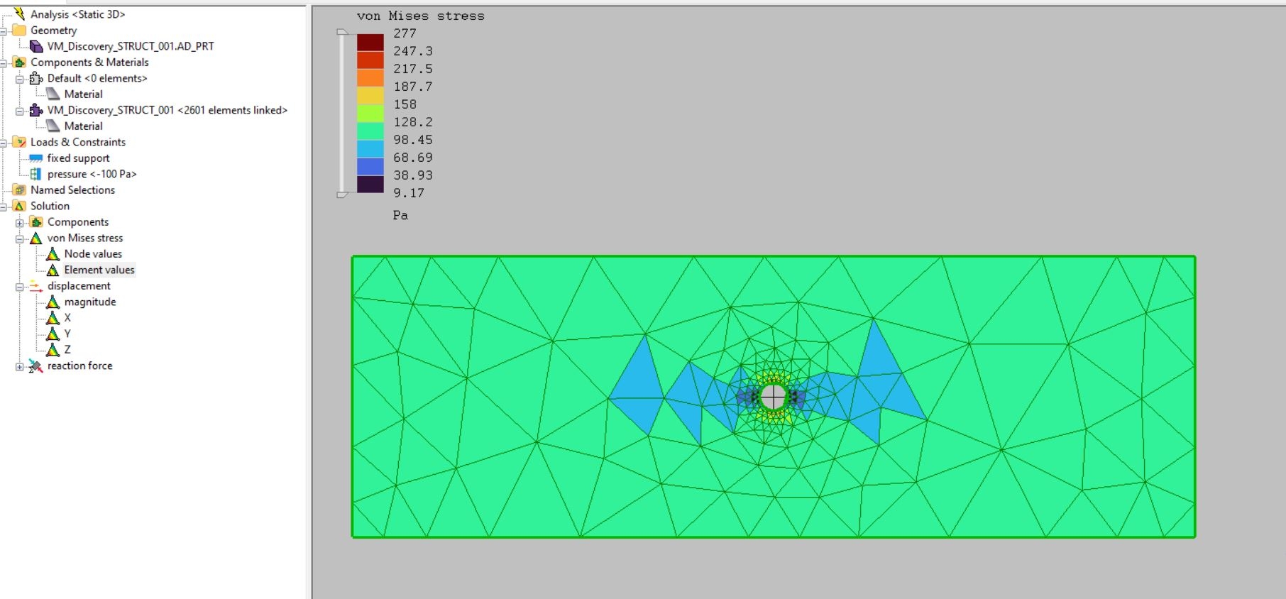This screenshot has width=1286, height=599.
Task: Click the dark red 277 legend swatch
Action: tap(370, 42)
